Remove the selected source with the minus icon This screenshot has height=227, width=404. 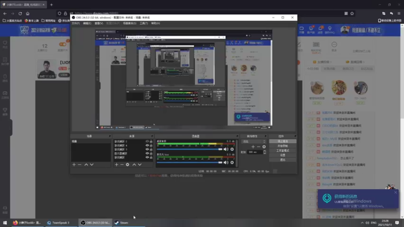coord(122,164)
